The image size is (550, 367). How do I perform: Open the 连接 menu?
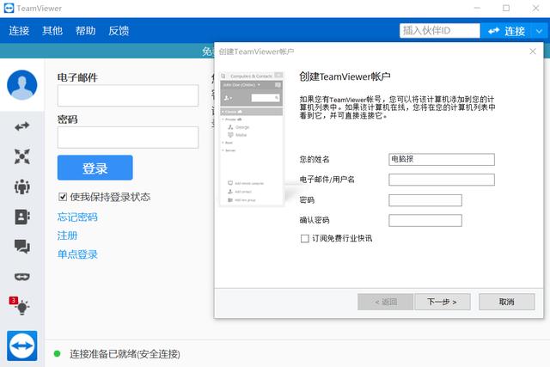(x=19, y=31)
